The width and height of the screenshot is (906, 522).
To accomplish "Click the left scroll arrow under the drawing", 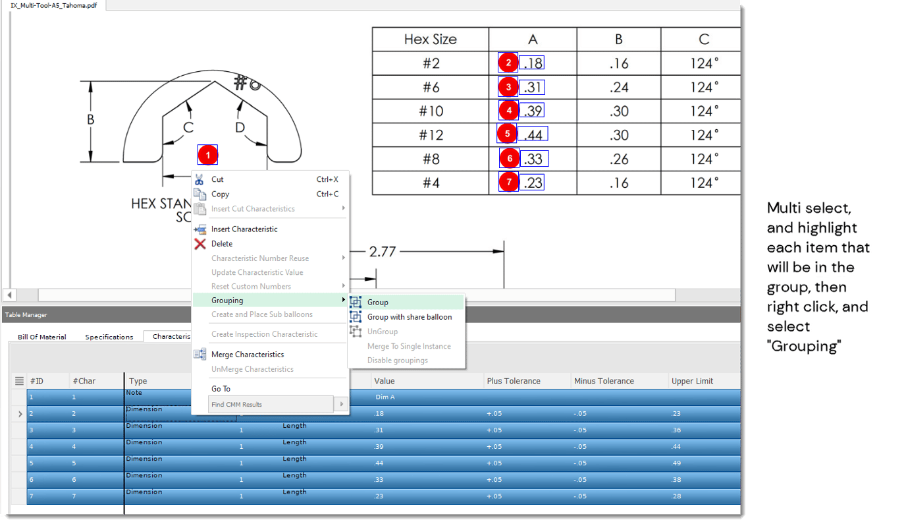I will click(9, 295).
